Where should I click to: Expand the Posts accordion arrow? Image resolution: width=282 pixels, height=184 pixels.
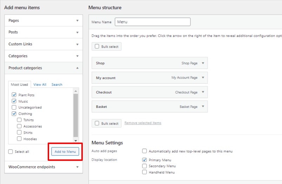click(77, 32)
